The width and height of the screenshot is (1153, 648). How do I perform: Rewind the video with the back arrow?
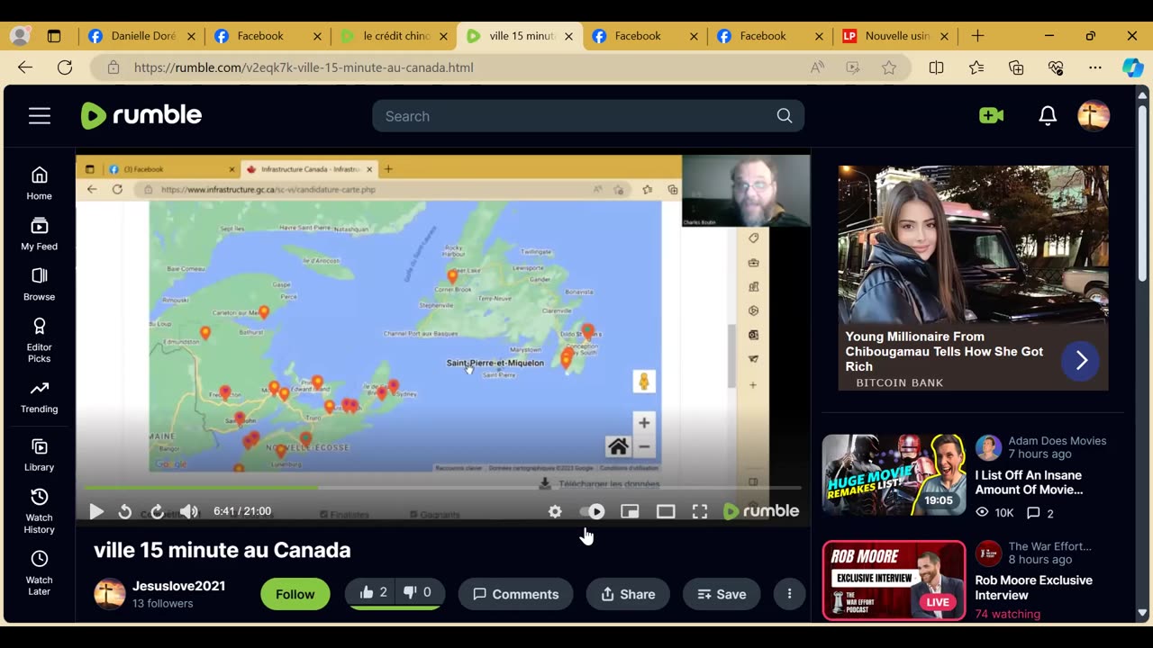[x=125, y=511]
